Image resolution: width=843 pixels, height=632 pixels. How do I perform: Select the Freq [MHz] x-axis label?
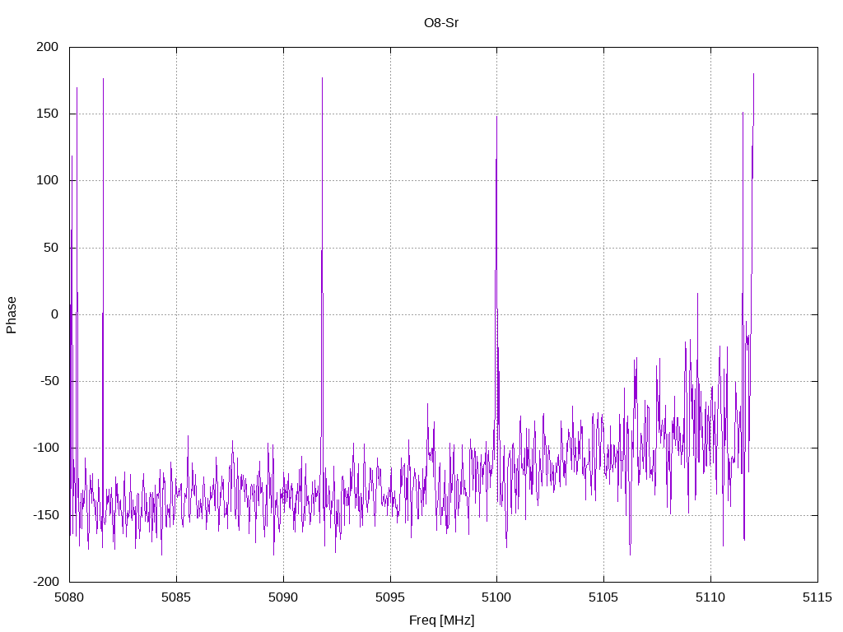coord(441,620)
